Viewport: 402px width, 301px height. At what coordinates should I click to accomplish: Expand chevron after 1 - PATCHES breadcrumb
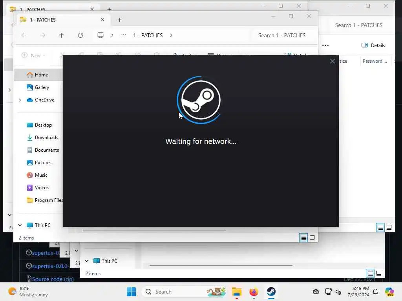click(x=171, y=35)
